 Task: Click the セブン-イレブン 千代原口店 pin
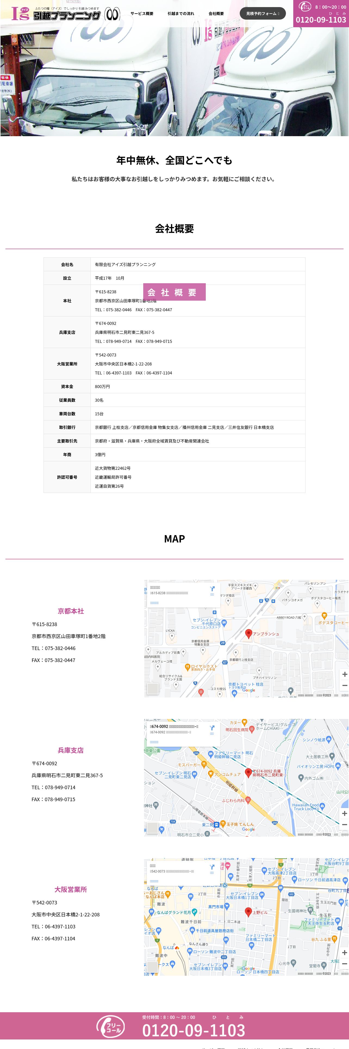(224, 623)
